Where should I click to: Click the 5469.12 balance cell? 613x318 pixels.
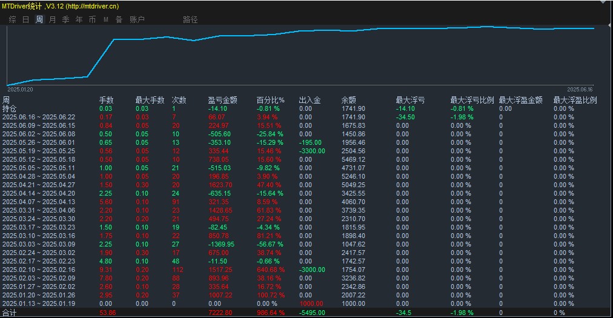click(x=353, y=159)
